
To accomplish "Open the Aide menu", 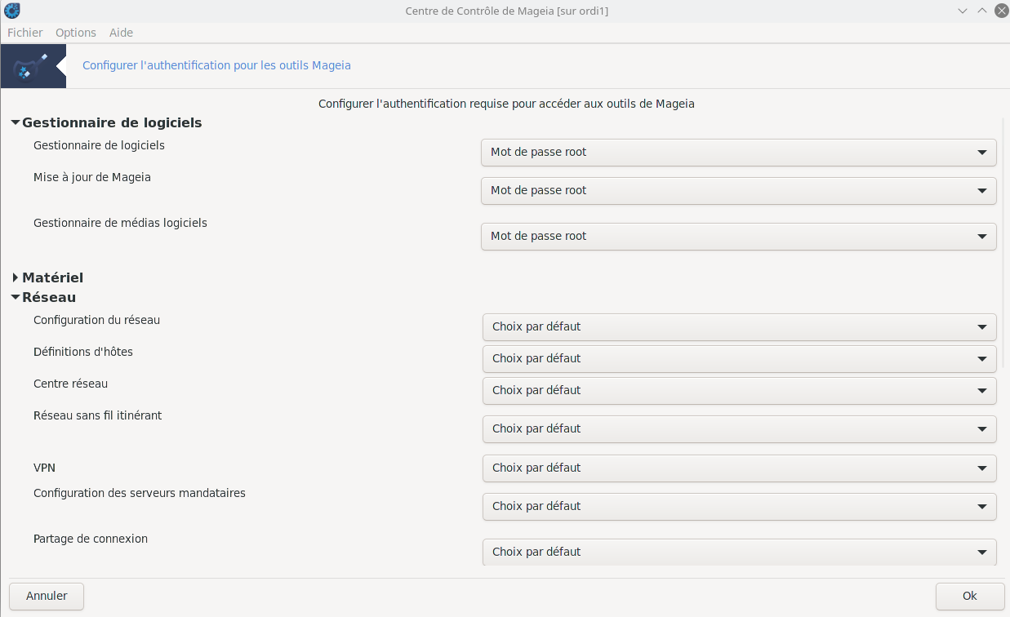I will click(x=121, y=33).
